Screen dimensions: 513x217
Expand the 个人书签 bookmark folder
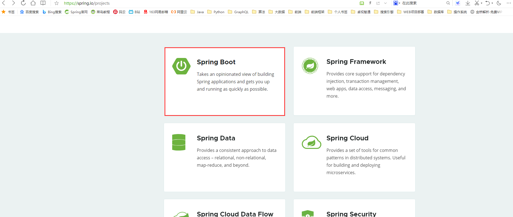click(338, 12)
